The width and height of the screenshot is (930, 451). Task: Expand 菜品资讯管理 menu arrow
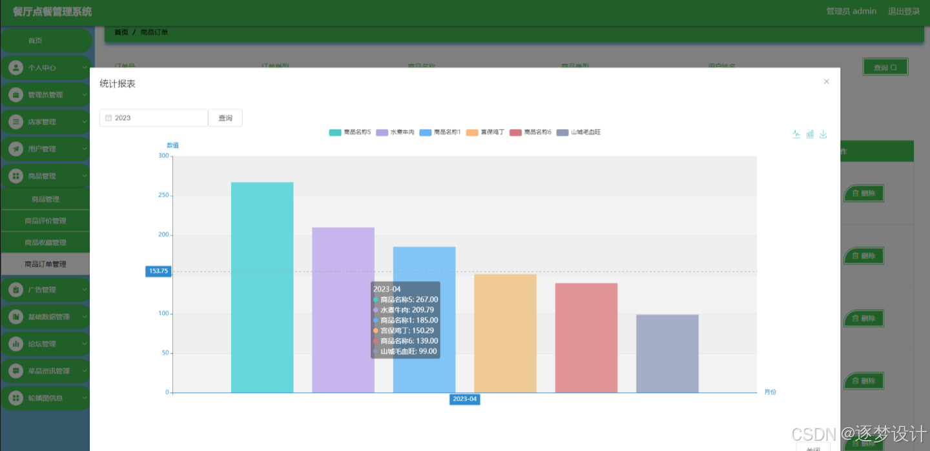point(85,371)
